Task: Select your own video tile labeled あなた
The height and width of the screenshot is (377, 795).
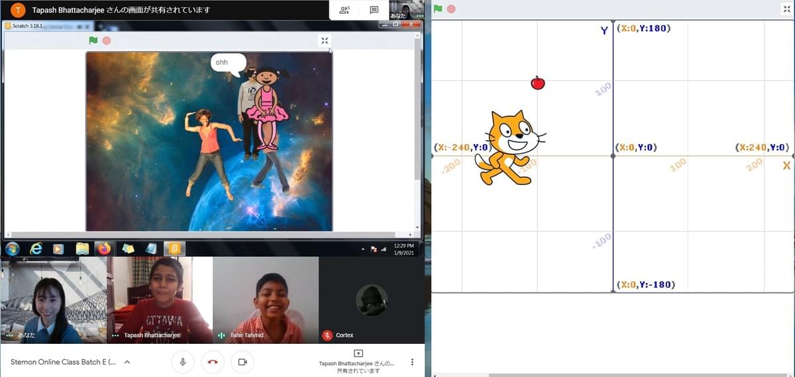Action: (x=53, y=300)
